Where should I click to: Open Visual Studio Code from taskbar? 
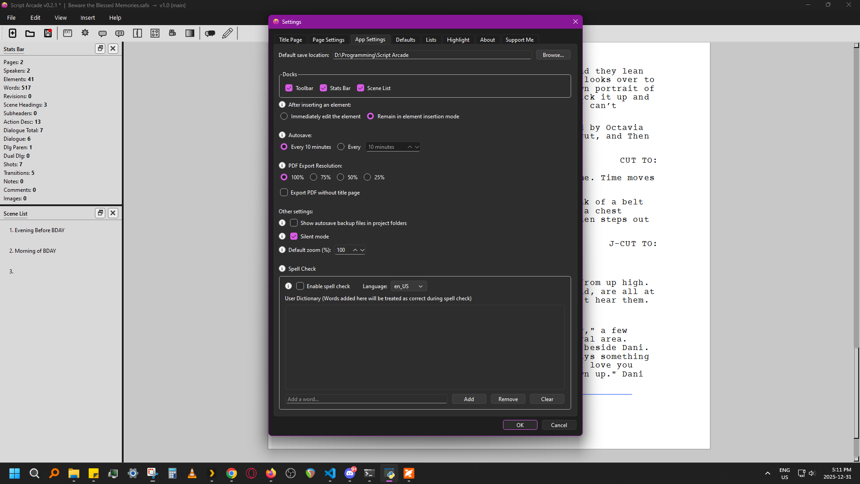330,473
